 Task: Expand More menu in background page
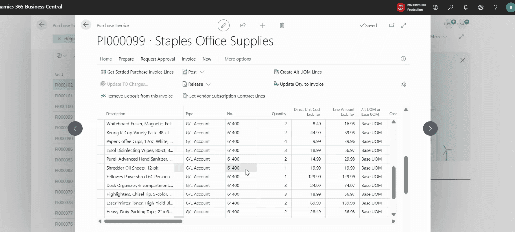439,37
